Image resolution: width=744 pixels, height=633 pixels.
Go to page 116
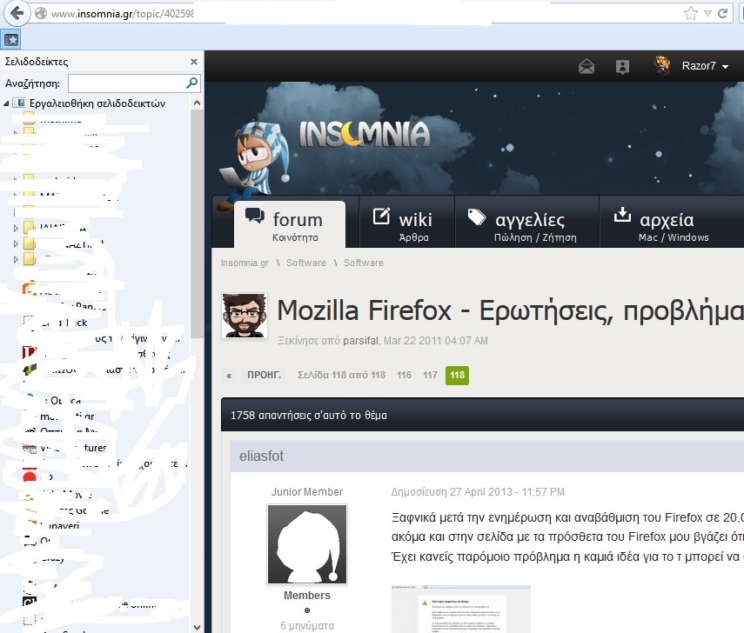click(405, 375)
